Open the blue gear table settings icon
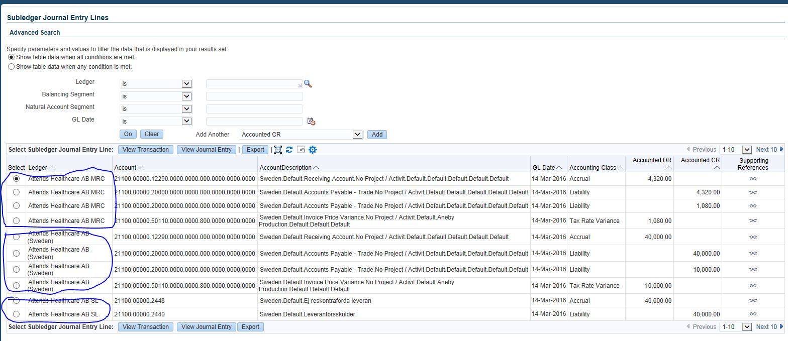This screenshot has height=341, width=788. [313, 150]
